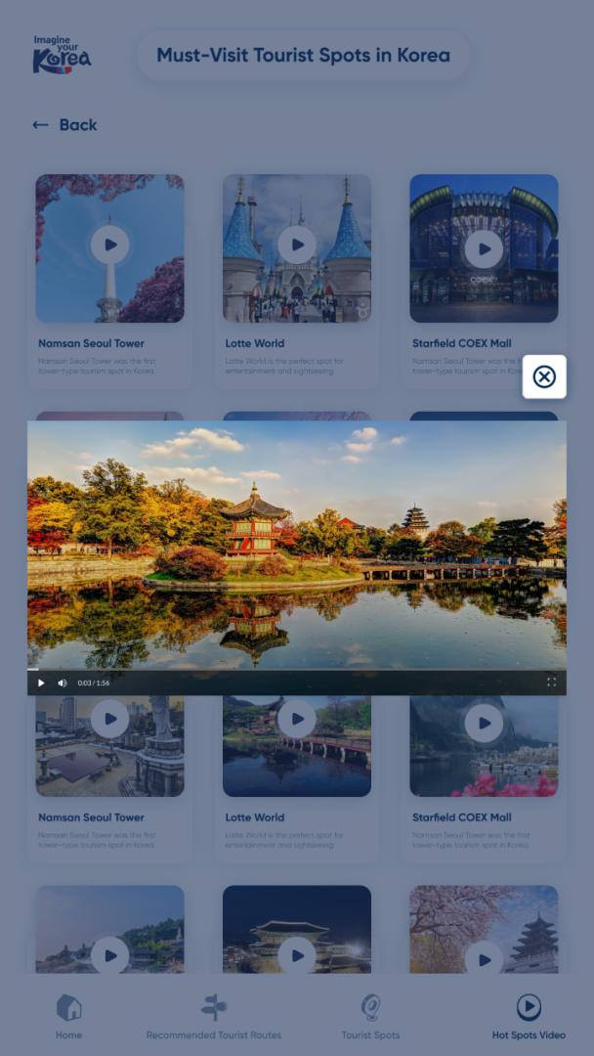Play the tower with pink blossoms video
Screen dimensions: 594x1056
pyautogui.click(x=109, y=245)
